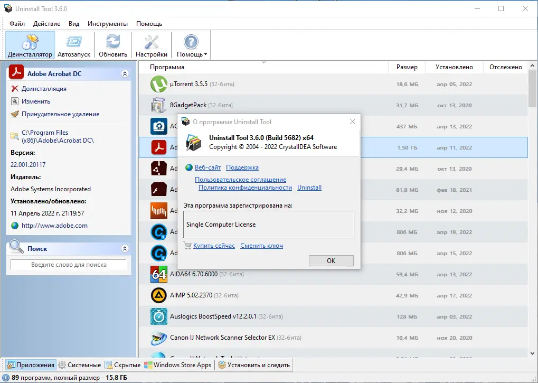Select the µTorrent 3.5.5 program icon
538x383 pixels.
(158, 85)
